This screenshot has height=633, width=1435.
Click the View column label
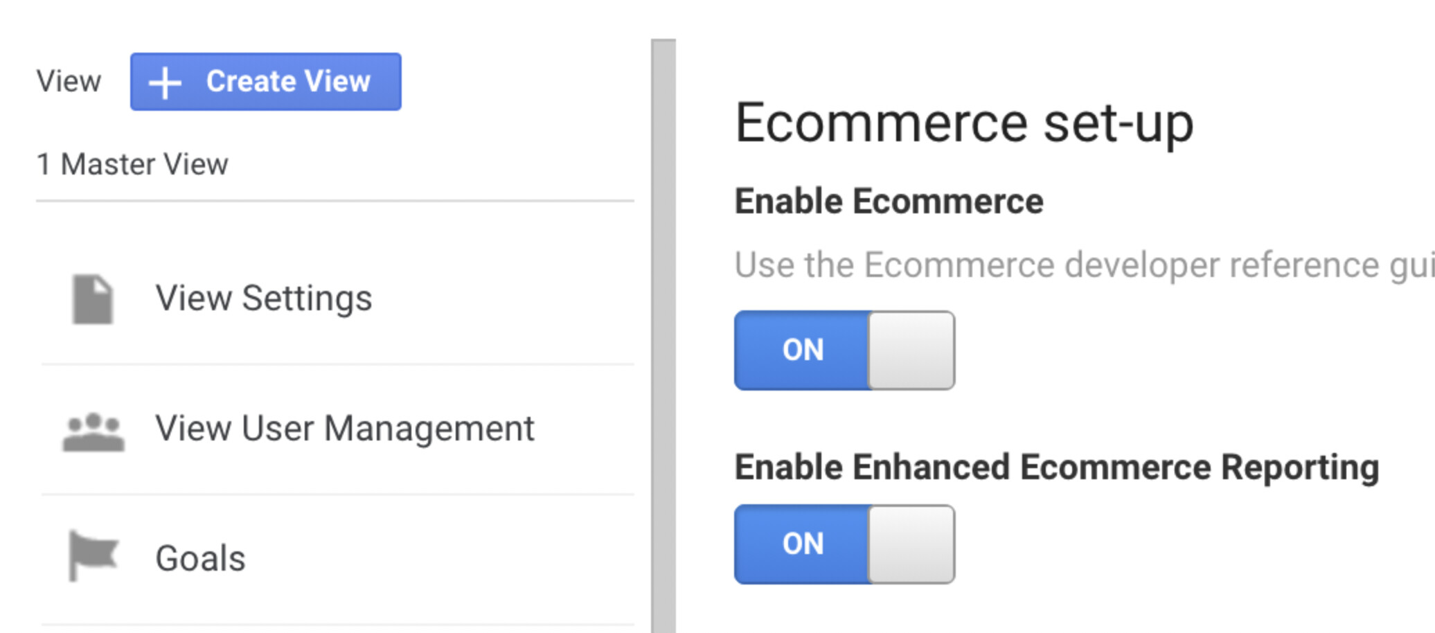pyautogui.click(x=69, y=82)
